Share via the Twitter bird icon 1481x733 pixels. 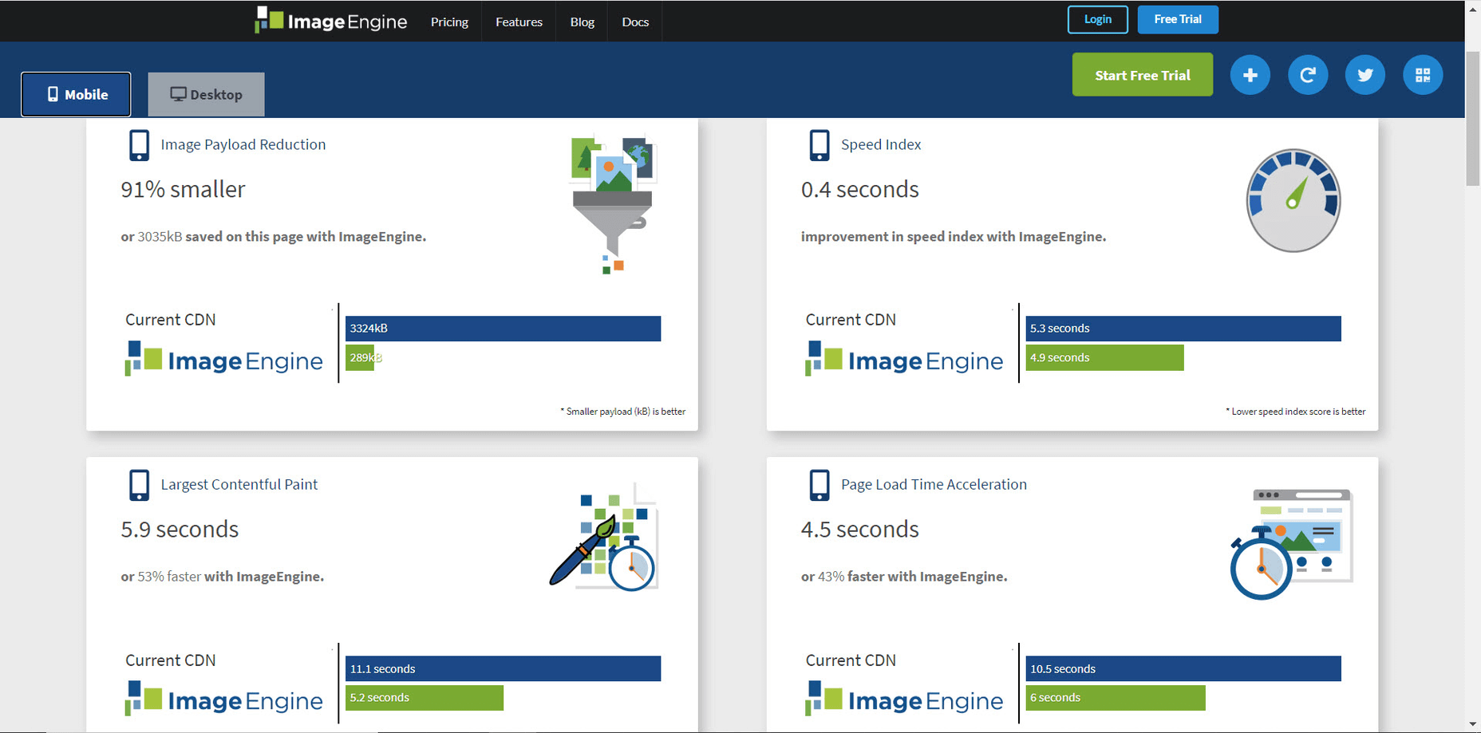[1364, 75]
